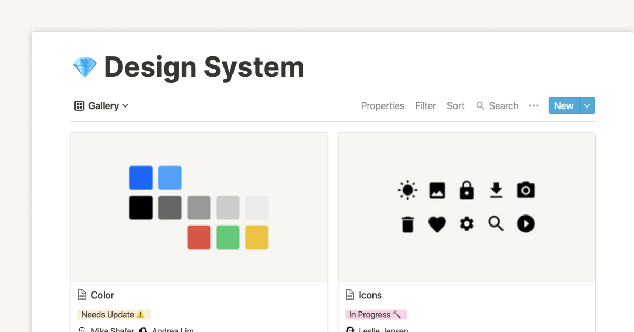Viewport: 634px width, 332px height.
Task: Click the red color swatch
Action: 199,237
